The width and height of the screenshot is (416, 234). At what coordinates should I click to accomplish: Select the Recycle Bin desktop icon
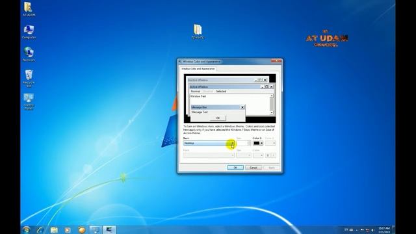click(x=29, y=78)
